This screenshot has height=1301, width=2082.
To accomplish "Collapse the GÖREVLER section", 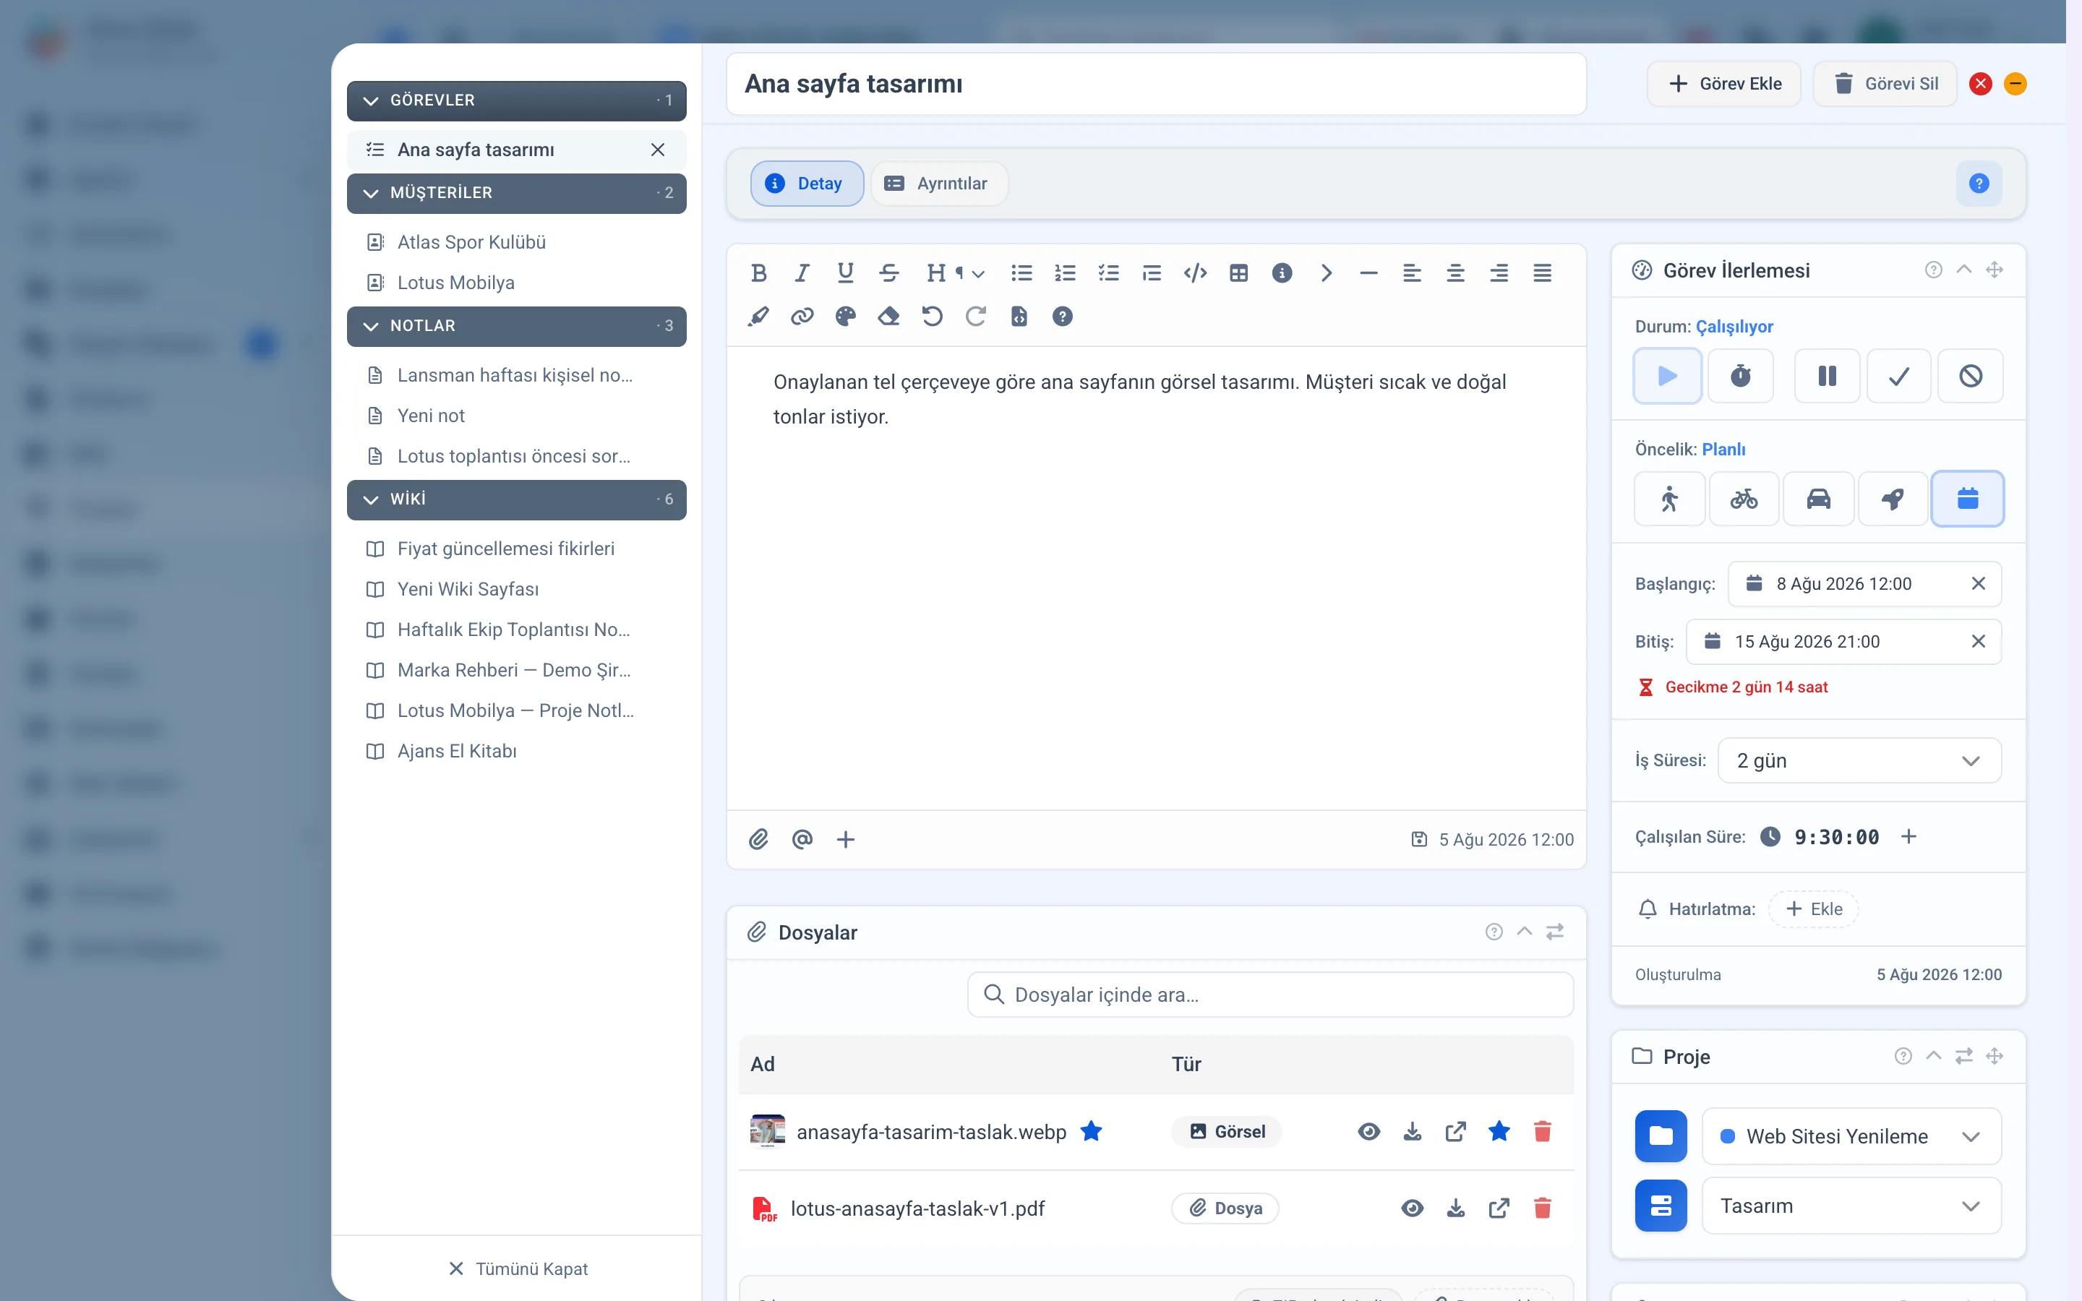I will 516,100.
